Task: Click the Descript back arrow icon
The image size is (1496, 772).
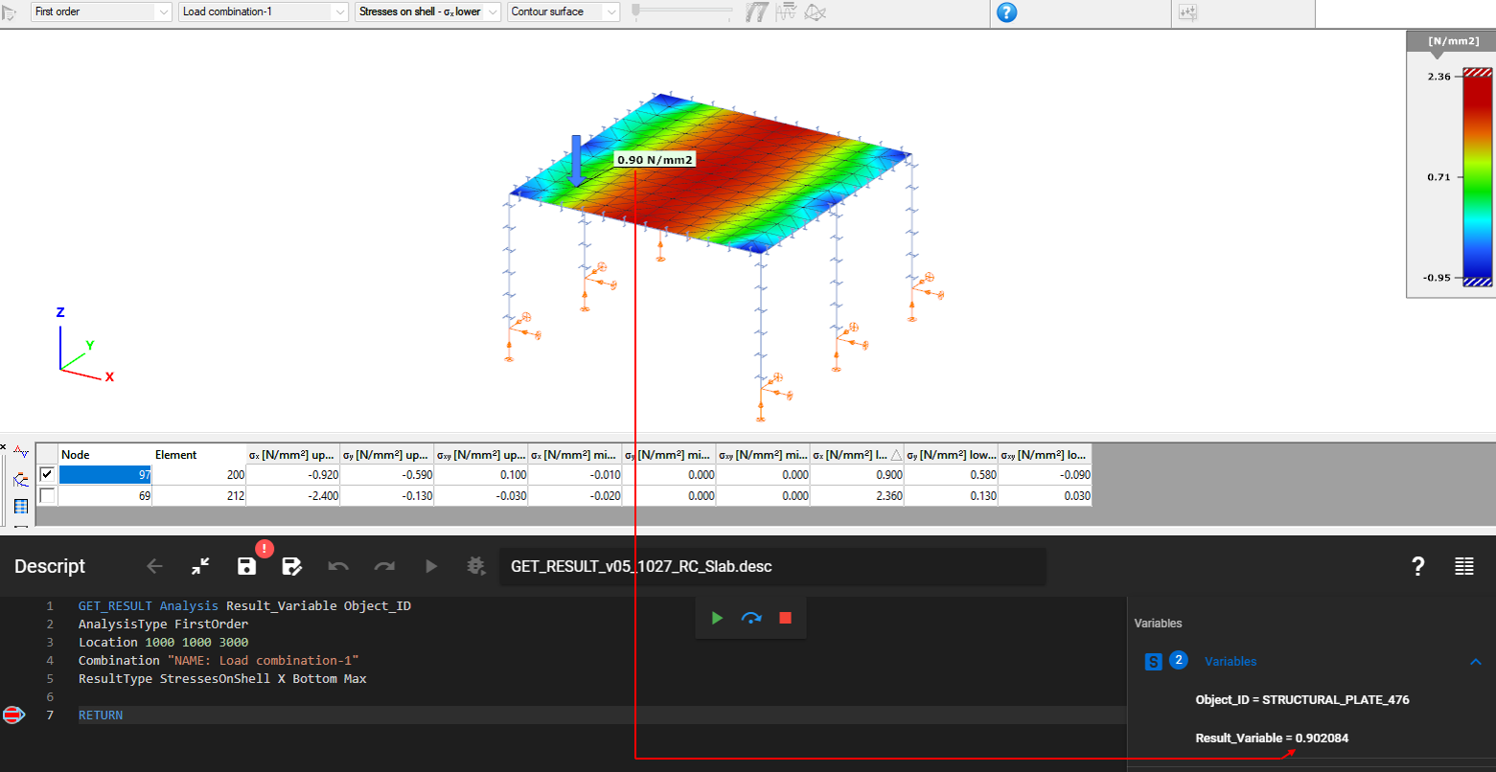Action: [154, 566]
